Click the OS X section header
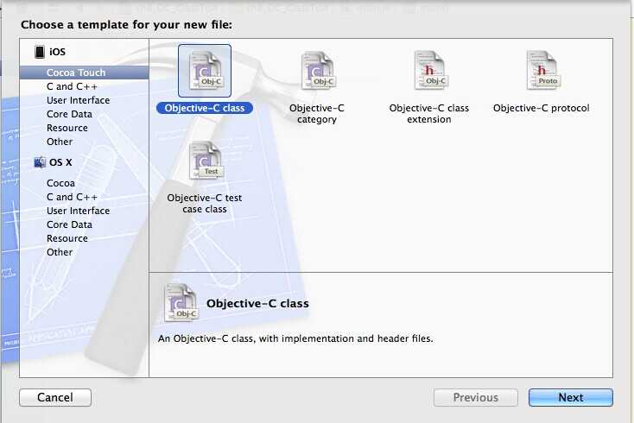The image size is (634, 423). (60, 162)
